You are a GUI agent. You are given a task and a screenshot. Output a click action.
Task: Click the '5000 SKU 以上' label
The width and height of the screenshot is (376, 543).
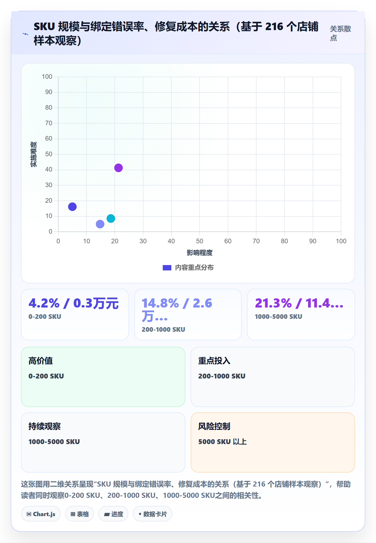[222, 442]
